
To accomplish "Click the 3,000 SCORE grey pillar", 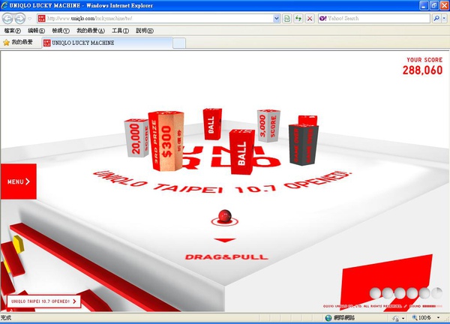I will (x=268, y=126).
